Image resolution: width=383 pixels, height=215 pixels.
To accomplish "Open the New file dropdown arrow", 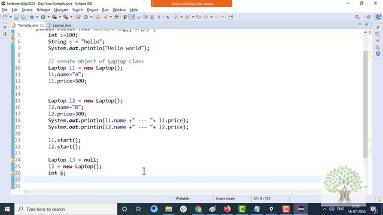I will (11, 17).
